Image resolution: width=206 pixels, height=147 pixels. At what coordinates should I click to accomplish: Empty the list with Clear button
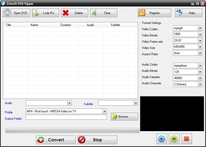point(104,13)
